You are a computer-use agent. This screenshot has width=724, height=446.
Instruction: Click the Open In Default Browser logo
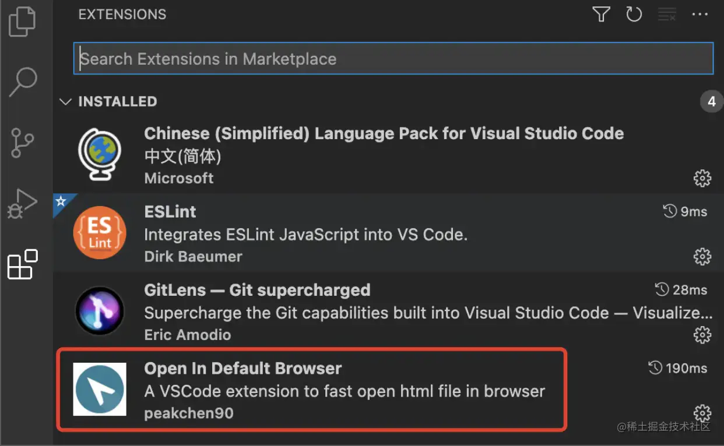100,390
